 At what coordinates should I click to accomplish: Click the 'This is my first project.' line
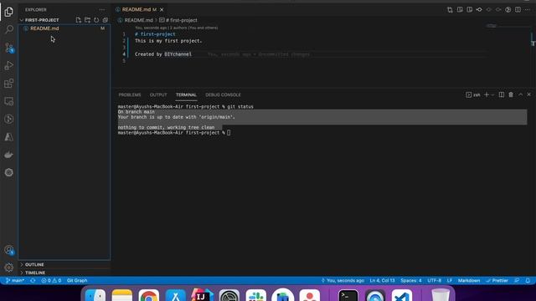[x=168, y=41]
